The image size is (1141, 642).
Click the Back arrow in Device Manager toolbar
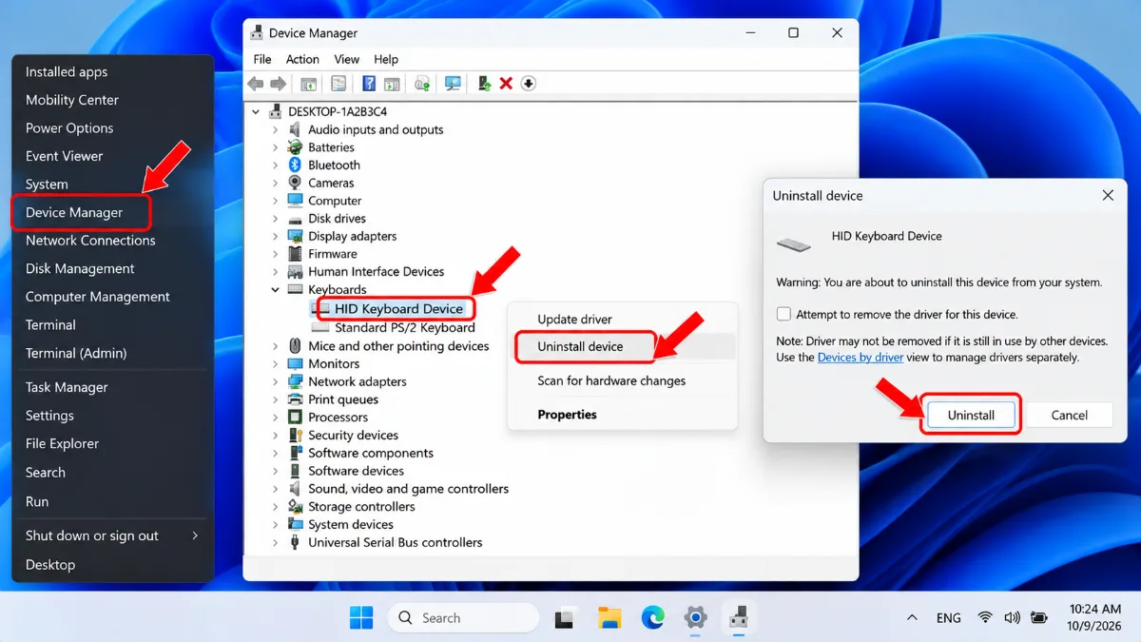256,84
